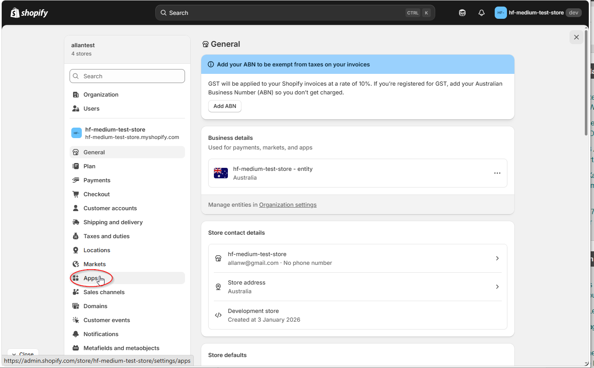594x368 pixels.
Task: Click the Payments icon in settings sidebar
Action: click(x=76, y=180)
